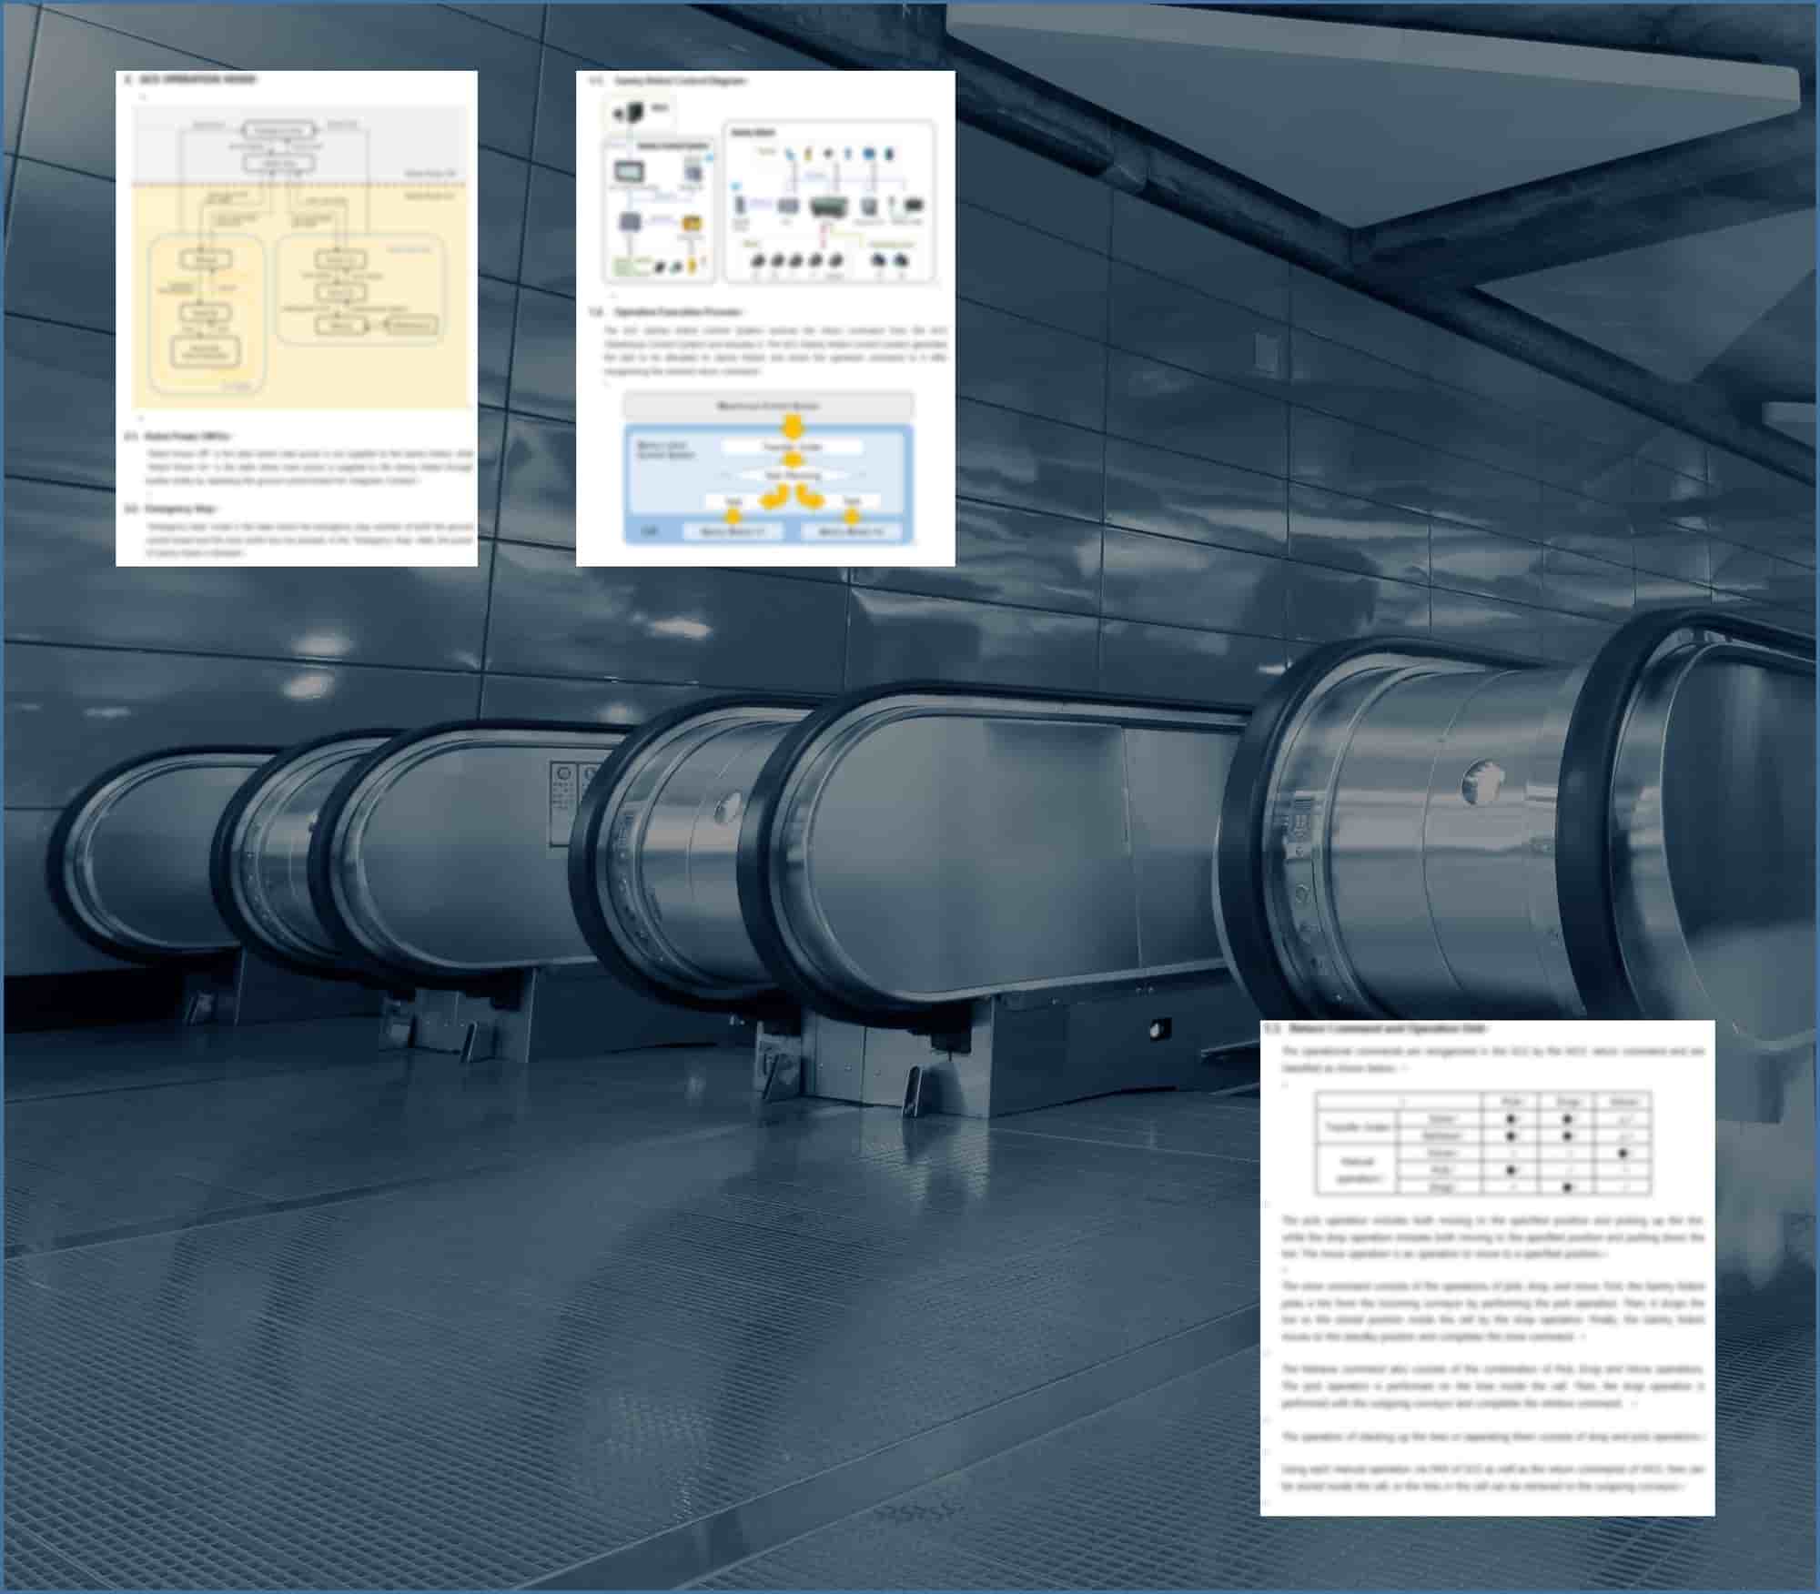
Task: Click the Emergency Stop section heading
Action: [x=181, y=509]
